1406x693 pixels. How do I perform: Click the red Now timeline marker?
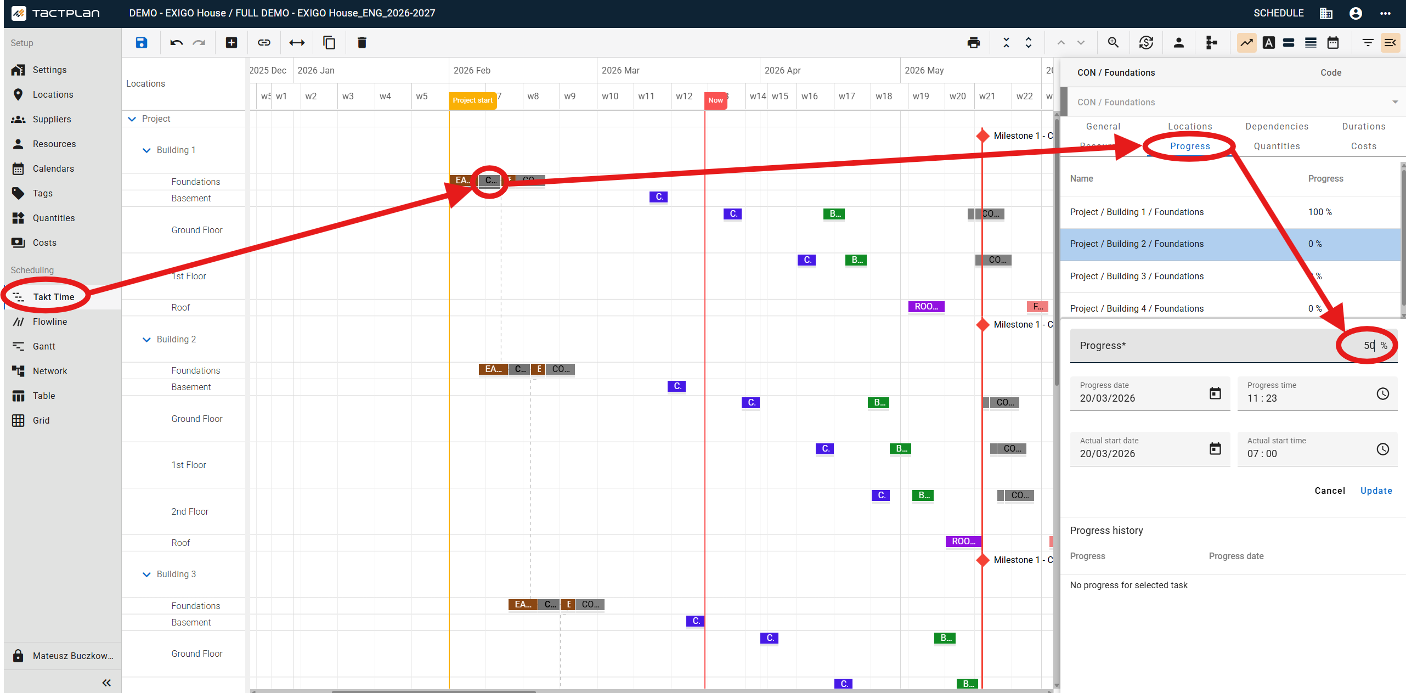[715, 100]
